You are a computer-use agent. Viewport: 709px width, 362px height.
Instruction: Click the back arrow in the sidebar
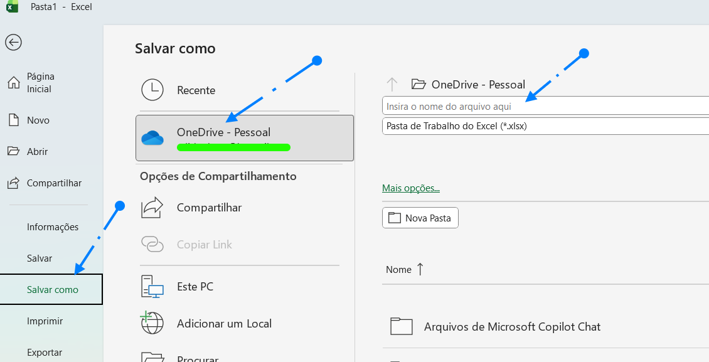pyautogui.click(x=14, y=43)
